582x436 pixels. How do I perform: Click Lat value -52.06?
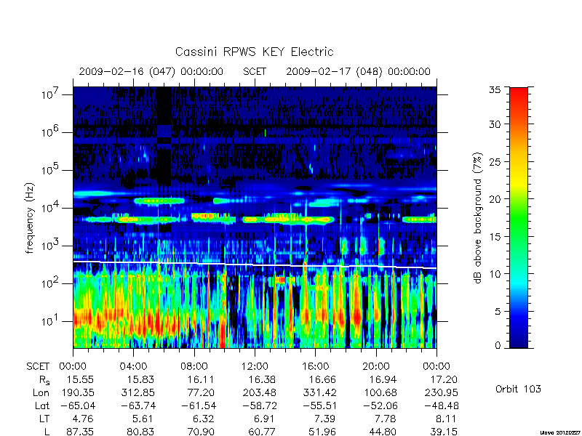click(x=380, y=405)
